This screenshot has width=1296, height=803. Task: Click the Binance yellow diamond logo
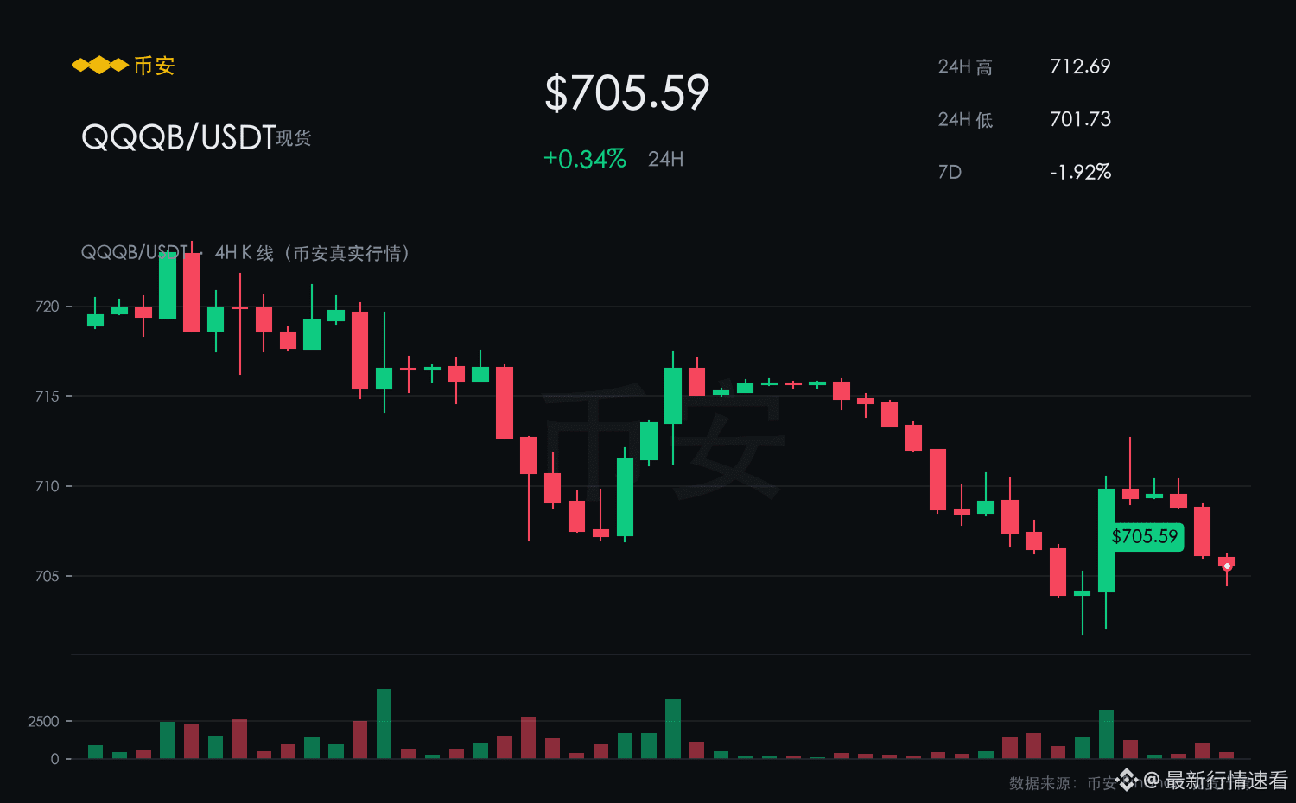(99, 66)
